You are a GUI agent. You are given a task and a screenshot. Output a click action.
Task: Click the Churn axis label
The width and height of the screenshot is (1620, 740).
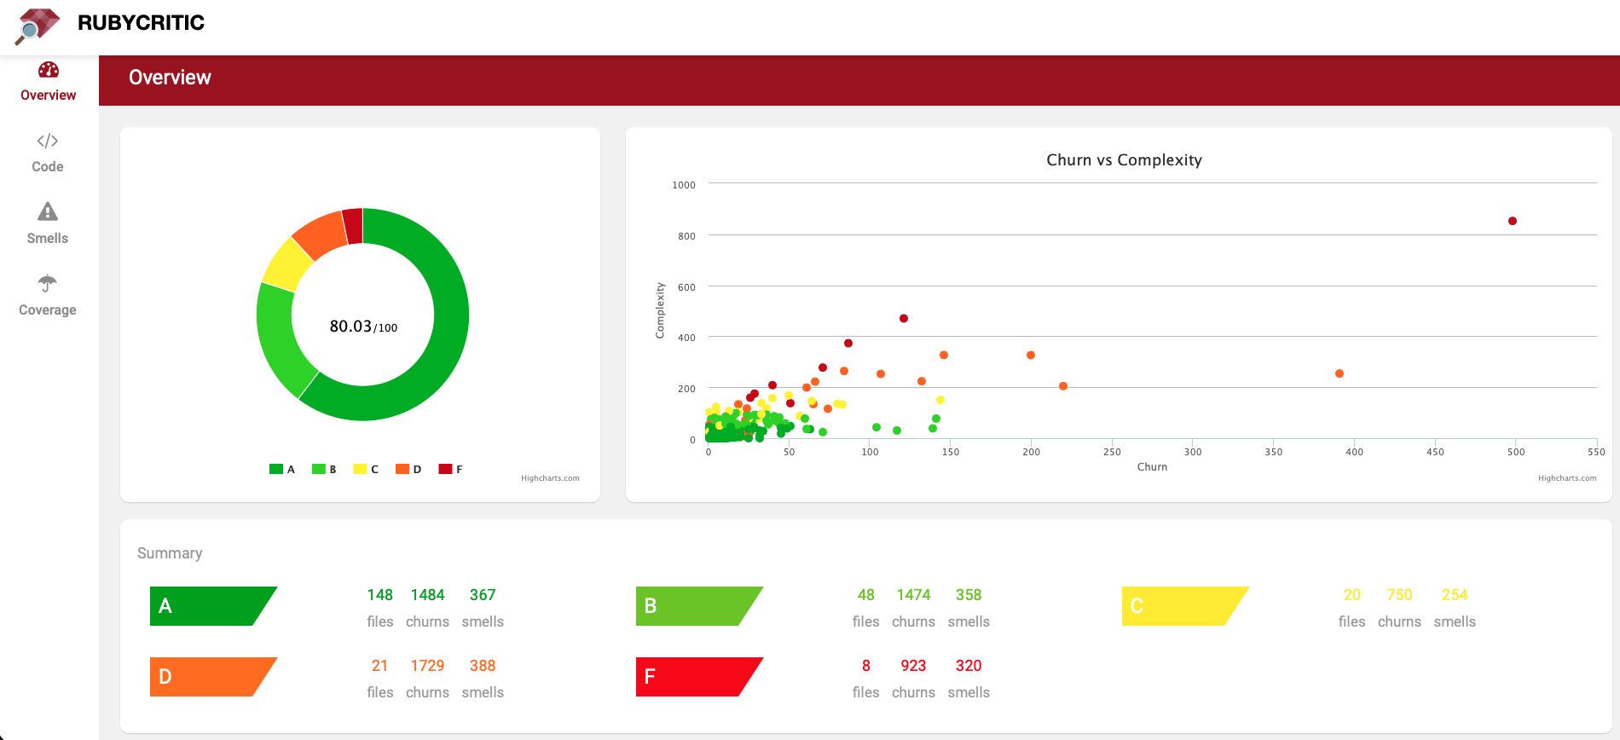pos(1152,467)
